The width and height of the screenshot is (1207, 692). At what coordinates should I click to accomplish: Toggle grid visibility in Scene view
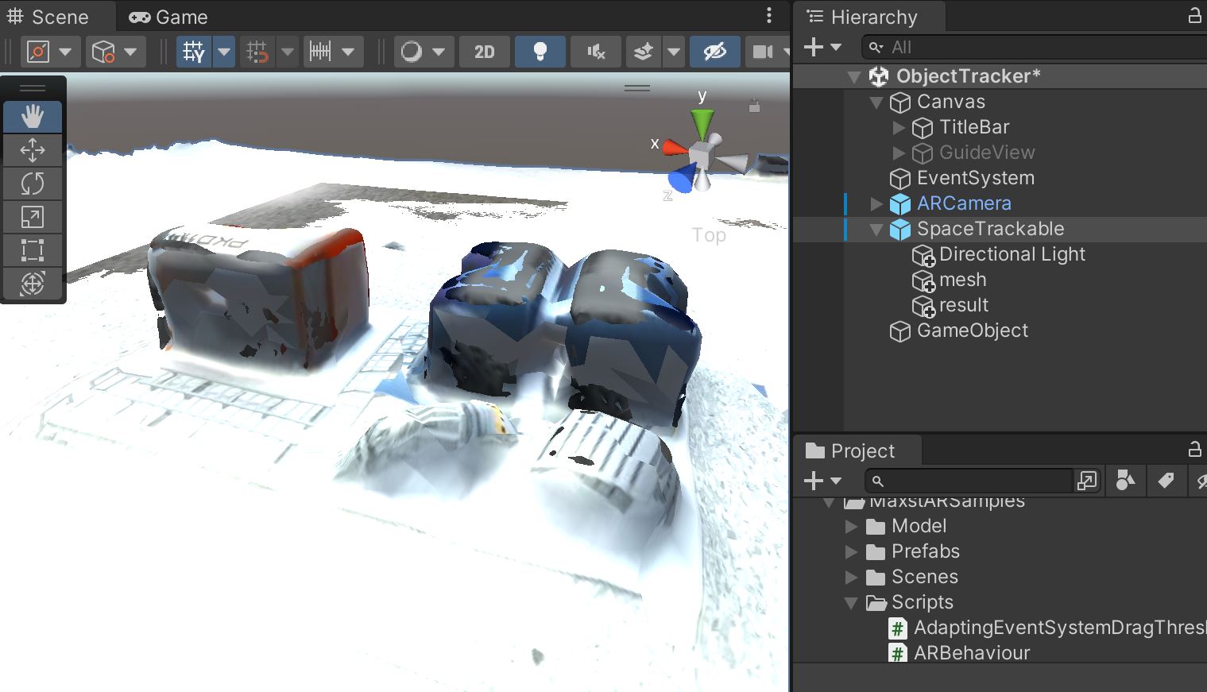point(193,52)
